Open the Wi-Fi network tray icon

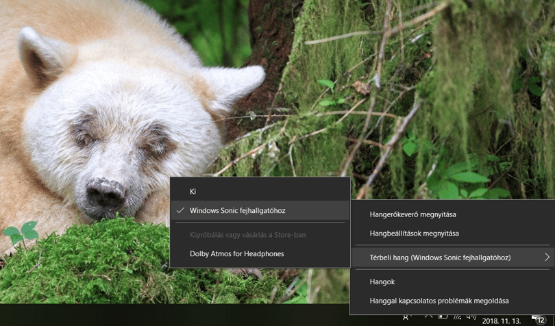coord(457,317)
